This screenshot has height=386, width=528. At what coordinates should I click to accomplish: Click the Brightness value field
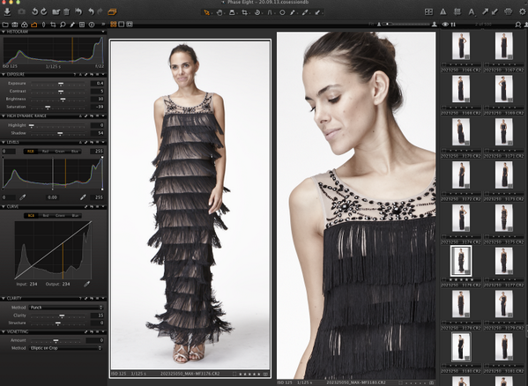[97, 99]
